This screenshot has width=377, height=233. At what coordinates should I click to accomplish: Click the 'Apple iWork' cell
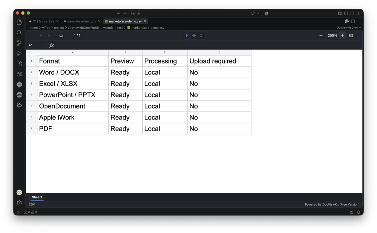point(73,118)
